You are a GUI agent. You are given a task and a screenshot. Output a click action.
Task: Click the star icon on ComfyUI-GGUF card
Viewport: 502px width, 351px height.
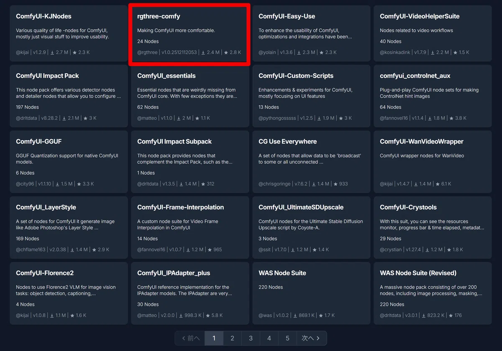(79, 184)
